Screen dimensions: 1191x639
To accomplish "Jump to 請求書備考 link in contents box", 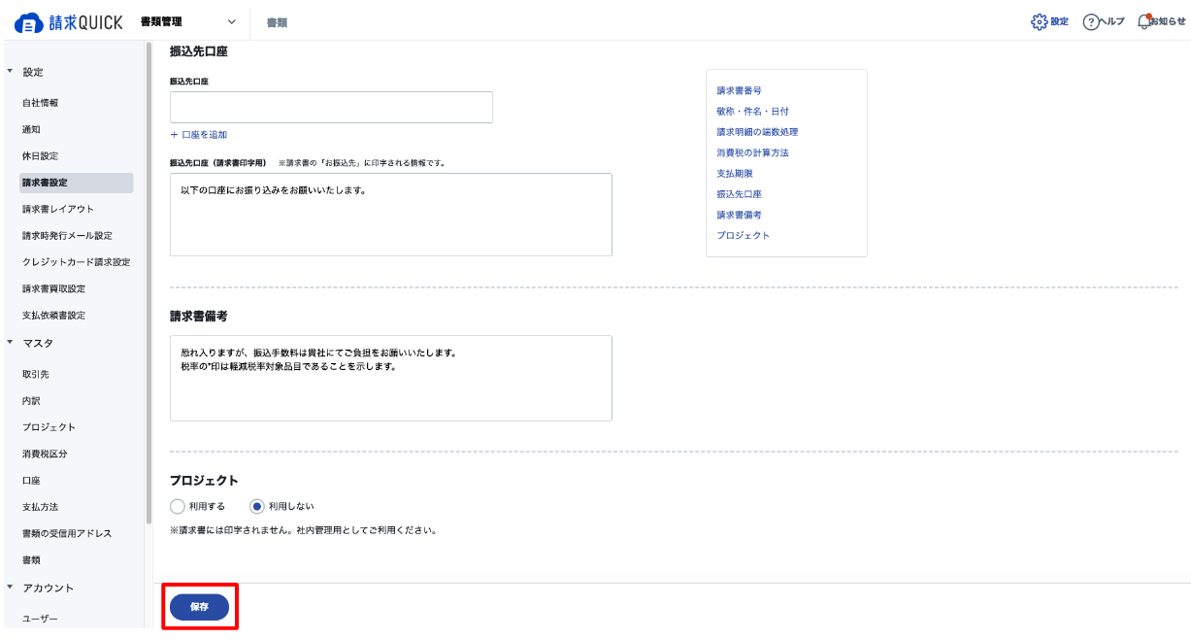I will pos(739,216).
